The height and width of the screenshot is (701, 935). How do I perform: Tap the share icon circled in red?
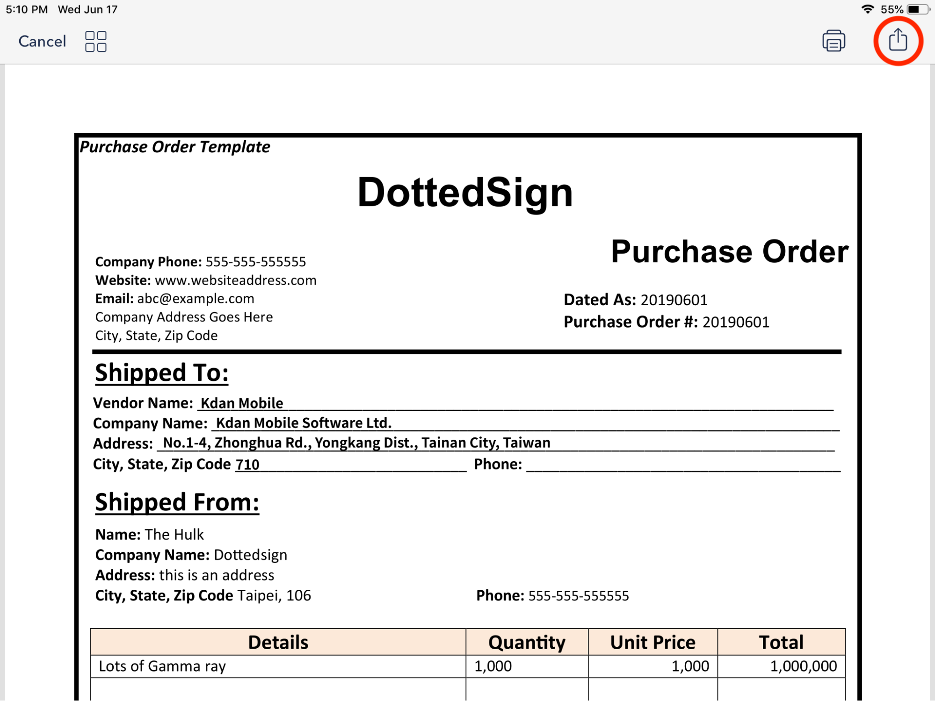pos(897,40)
